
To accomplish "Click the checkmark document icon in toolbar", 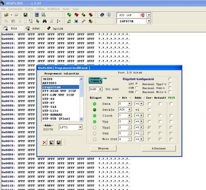I will [x=44, y=15].
